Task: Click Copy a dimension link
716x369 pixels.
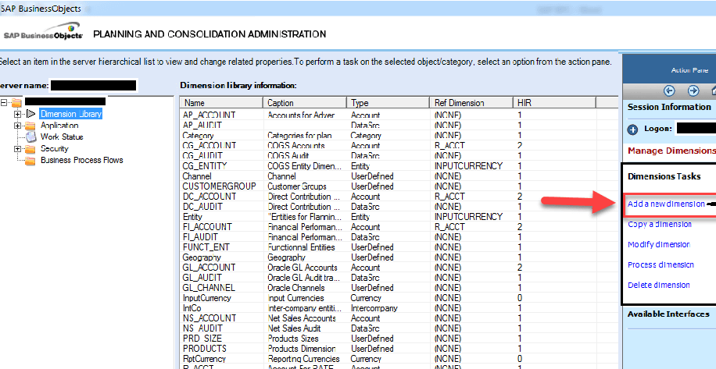Action: click(659, 224)
